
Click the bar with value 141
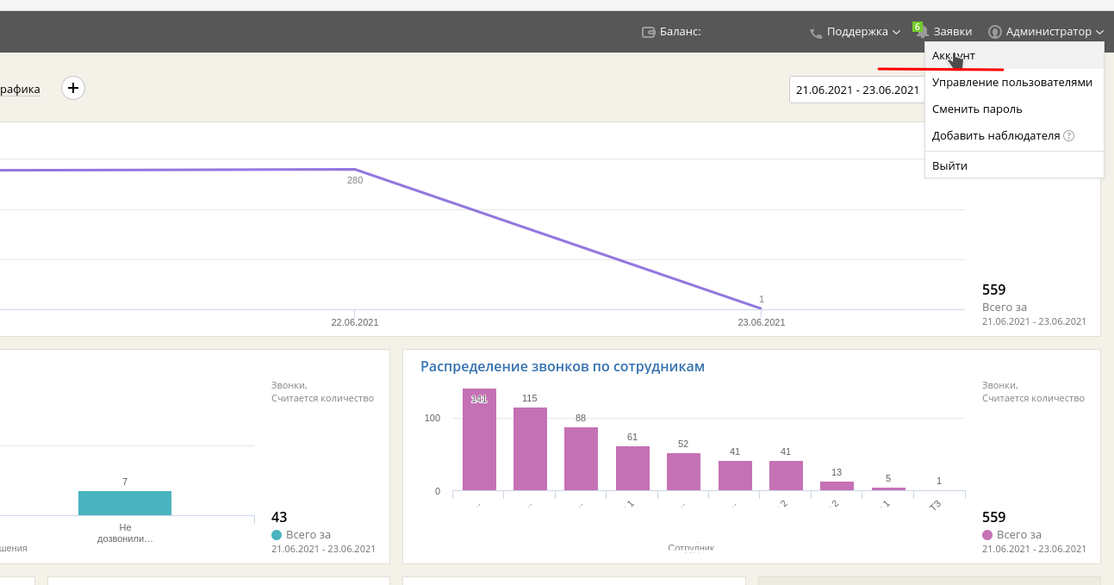tap(479, 439)
